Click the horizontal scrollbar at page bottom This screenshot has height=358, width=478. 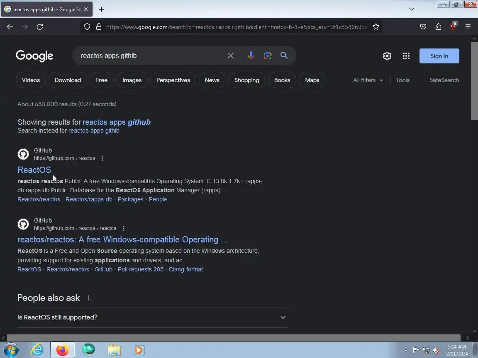(x=234, y=338)
